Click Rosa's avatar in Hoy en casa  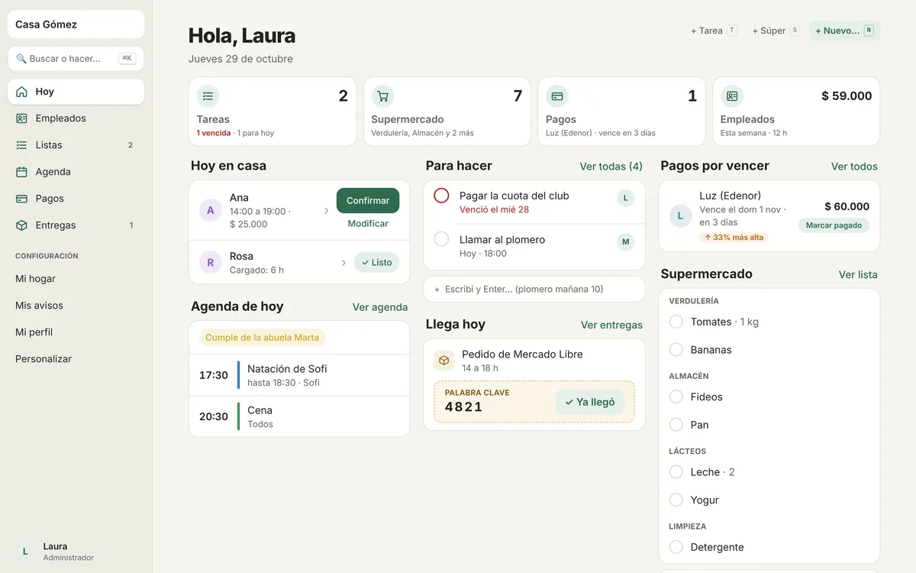point(211,263)
